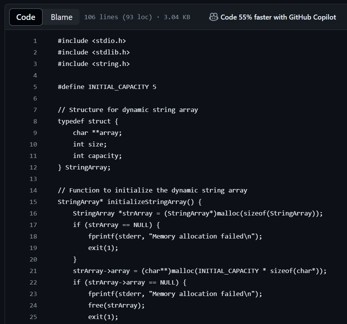Click '} StringArray;' line
Image resolution: width=347 pixels, height=324 pixels.
(84, 167)
